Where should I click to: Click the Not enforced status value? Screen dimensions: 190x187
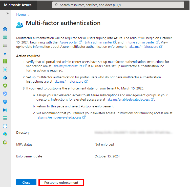click(x=104, y=144)
